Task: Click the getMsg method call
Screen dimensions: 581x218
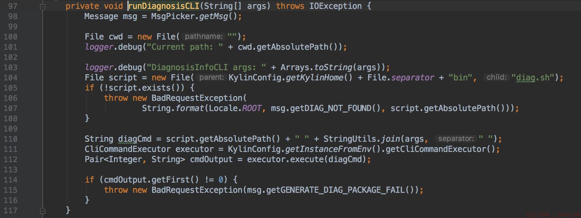Action: pyautogui.click(x=213, y=16)
